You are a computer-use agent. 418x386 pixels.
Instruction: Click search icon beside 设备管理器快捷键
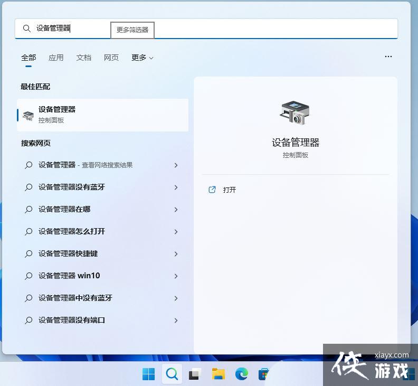(28, 253)
